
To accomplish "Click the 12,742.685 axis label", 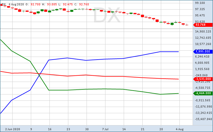I will pos(203,38).
